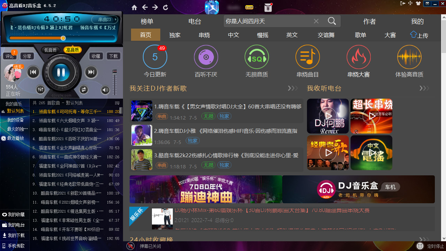This screenshot has height=251, width=446.
Task: Open 手机传歌 in the left sidebar
Action: pyautogui.click(x=14, y=245)
